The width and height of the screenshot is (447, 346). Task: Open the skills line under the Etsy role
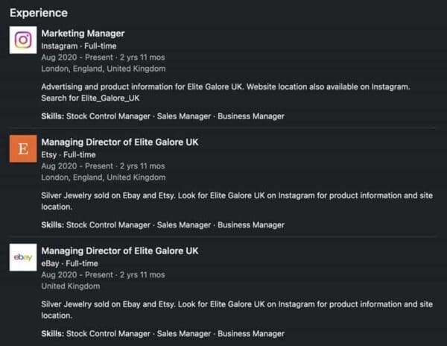click(162, 224)
